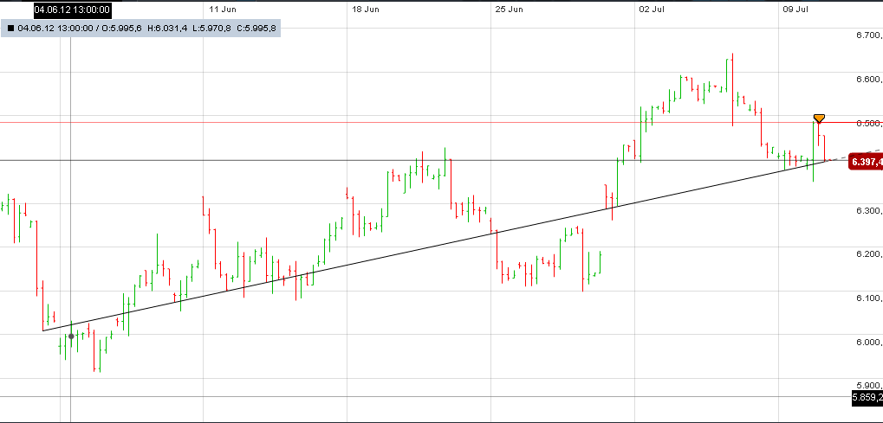Select the 6.100 price axis label

867,298
